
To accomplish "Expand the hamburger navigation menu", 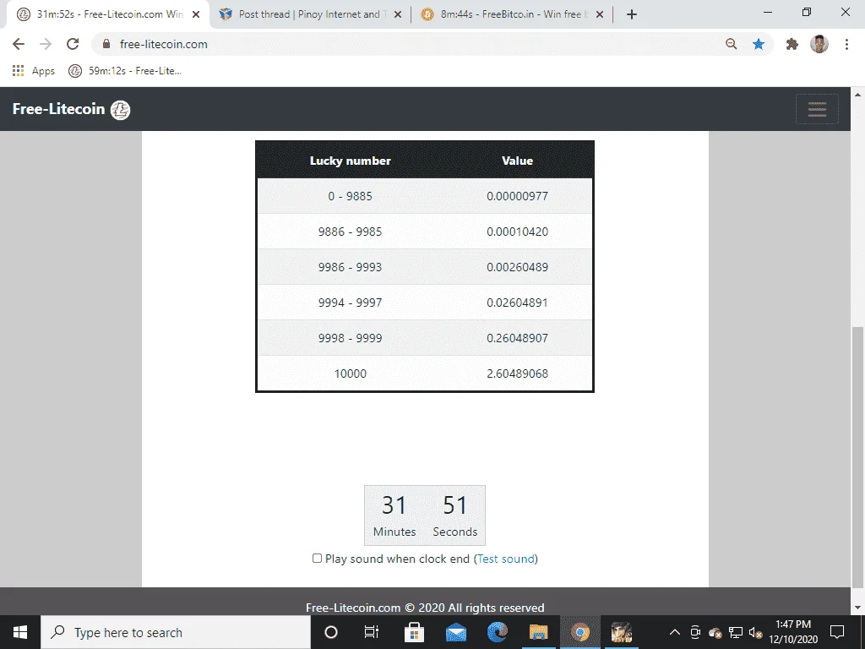I will (x=817, y=109).
